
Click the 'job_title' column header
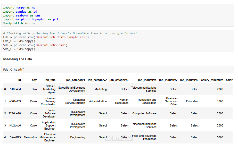[50, 80]
